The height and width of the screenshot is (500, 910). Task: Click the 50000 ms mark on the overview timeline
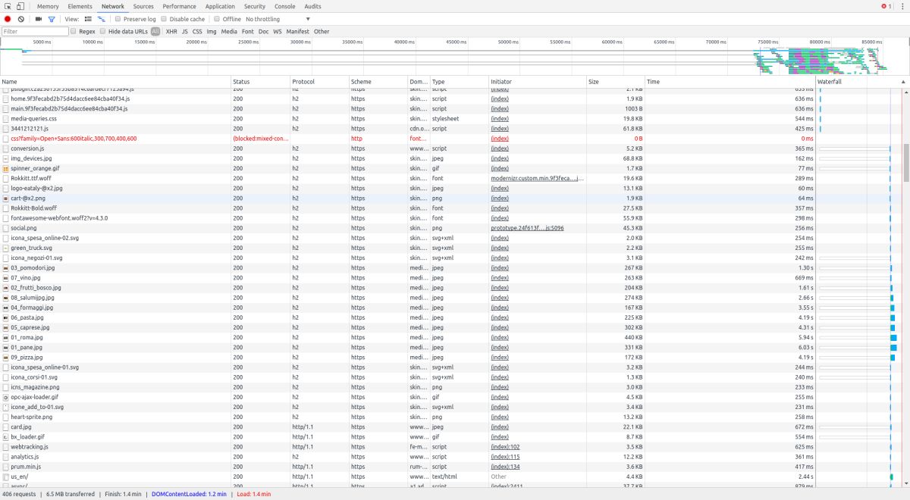(508, 42)
